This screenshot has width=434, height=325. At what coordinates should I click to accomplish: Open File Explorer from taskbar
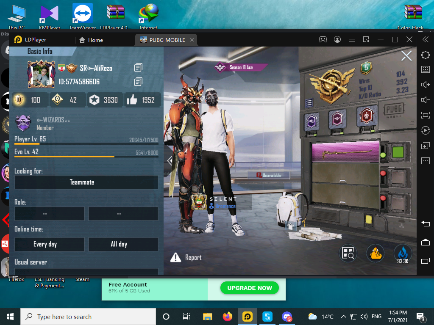click(x=207, y=317)
